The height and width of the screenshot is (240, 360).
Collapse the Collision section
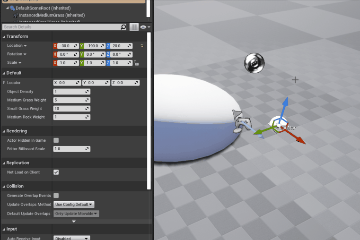(x=4, y=187)
